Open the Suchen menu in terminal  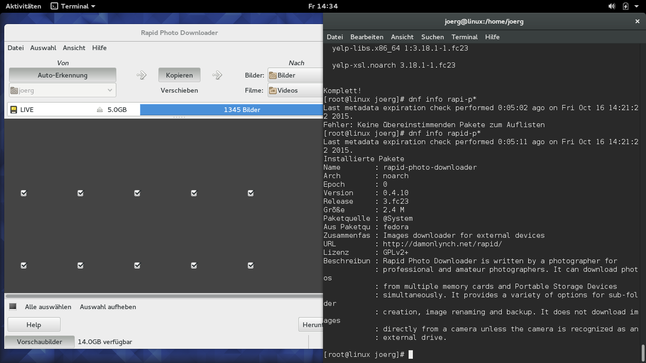(433, 37)
